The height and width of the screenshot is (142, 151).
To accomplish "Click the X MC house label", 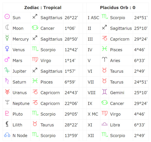I will click(x=93, y=114).
